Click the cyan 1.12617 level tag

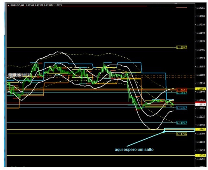coord(181,93)
